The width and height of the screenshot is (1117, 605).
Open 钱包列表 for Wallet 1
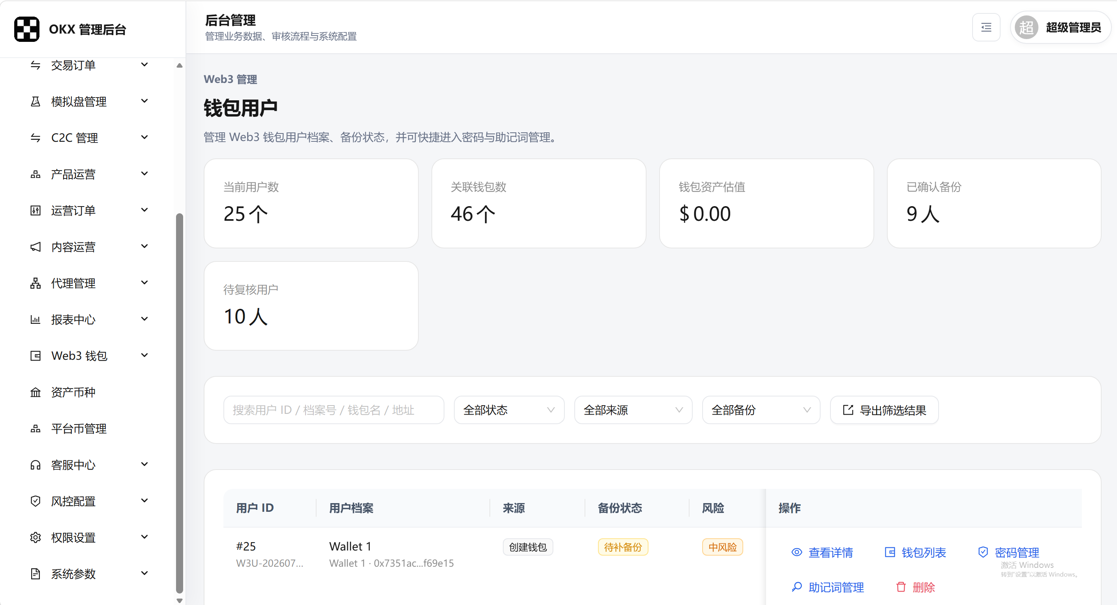(915, 552)
